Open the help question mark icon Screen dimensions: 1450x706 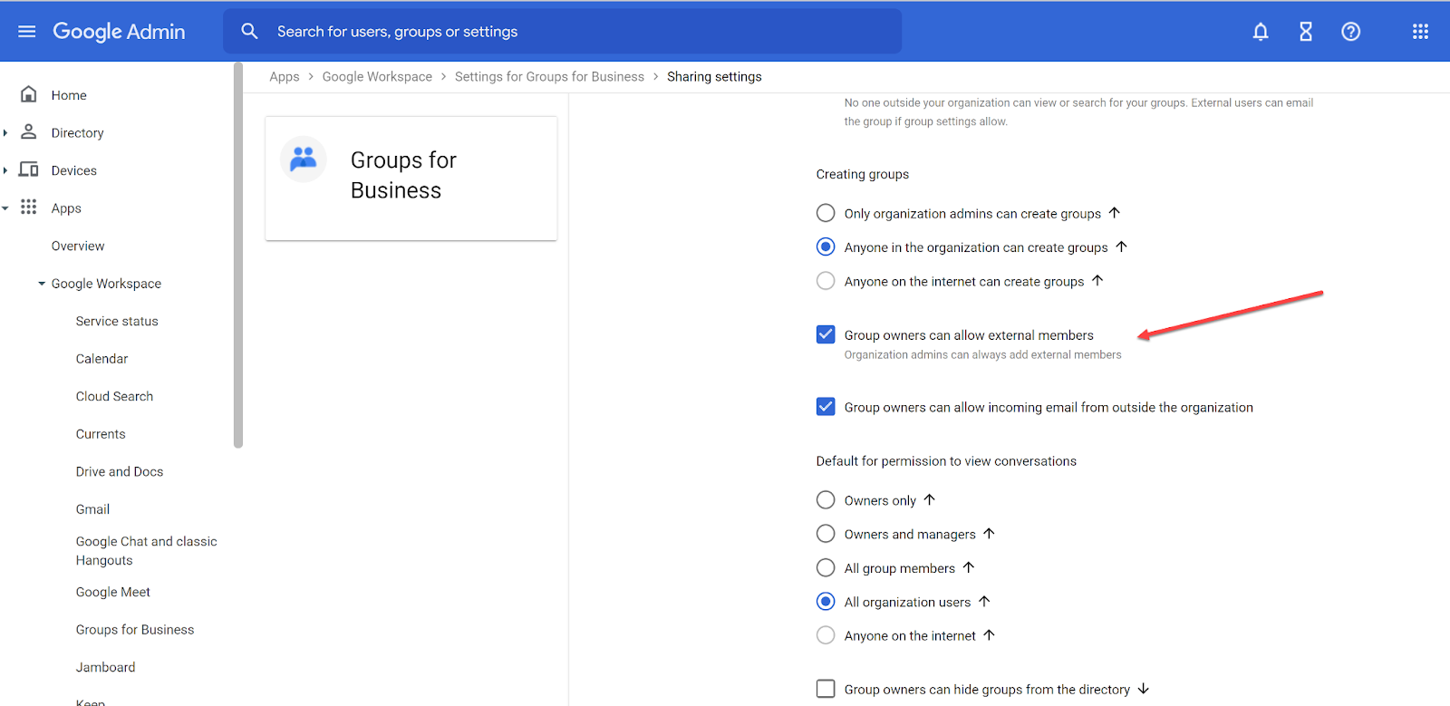coord(1351,32)
